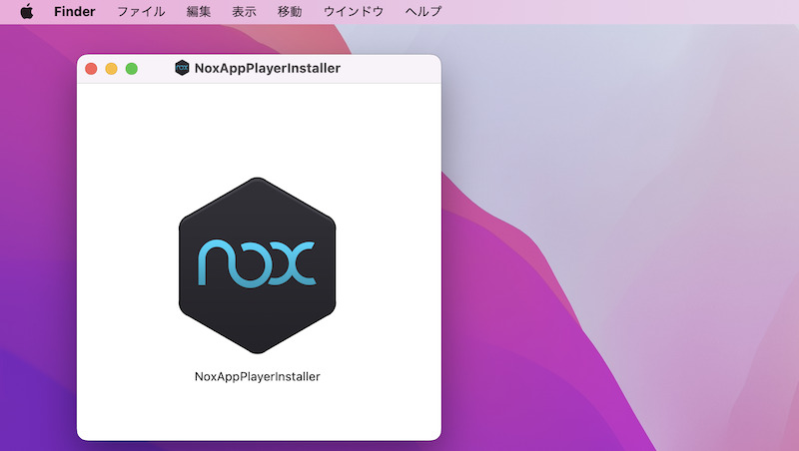799x451 pixels.
Task: Click empty title bar area right of title
Action: point(395,69)
